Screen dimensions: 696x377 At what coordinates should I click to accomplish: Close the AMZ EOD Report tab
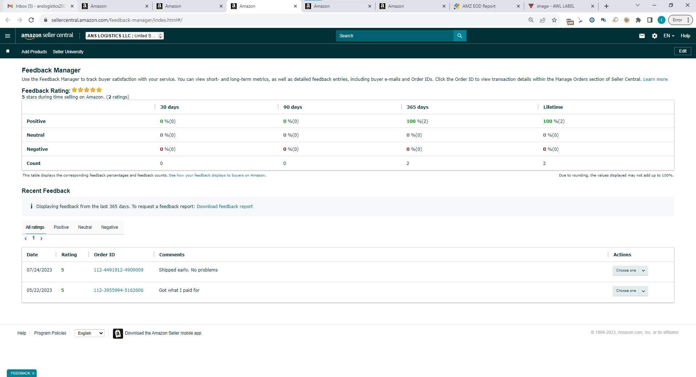coord(518,6)
